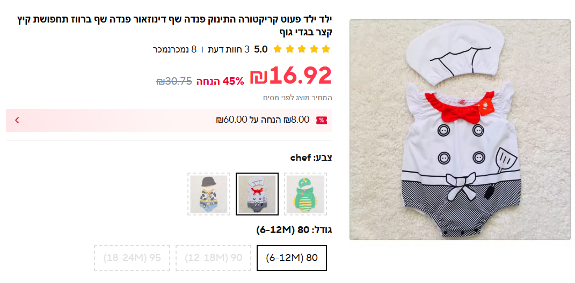Select the chef costume color swatch
575x283 pixels.
[257, 194]
